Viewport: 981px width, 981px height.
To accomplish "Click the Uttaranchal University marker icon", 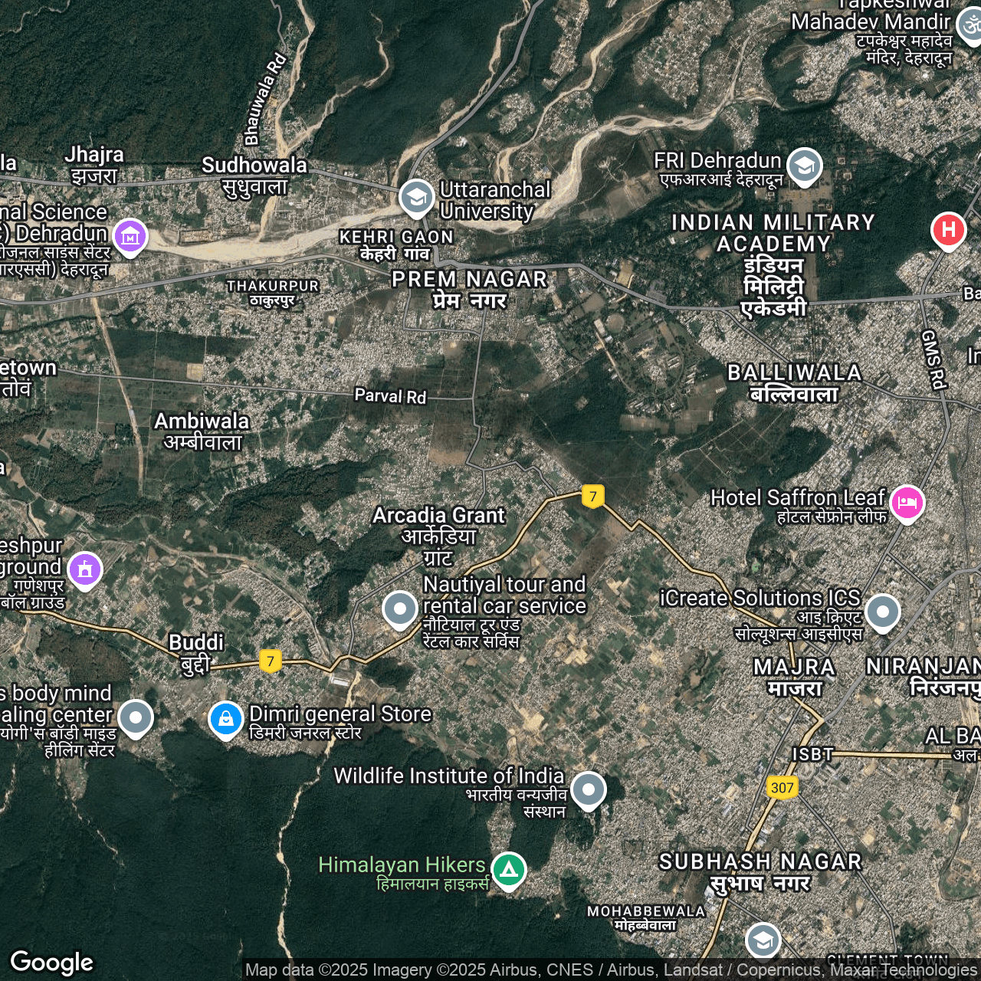I will click(416, 198).
